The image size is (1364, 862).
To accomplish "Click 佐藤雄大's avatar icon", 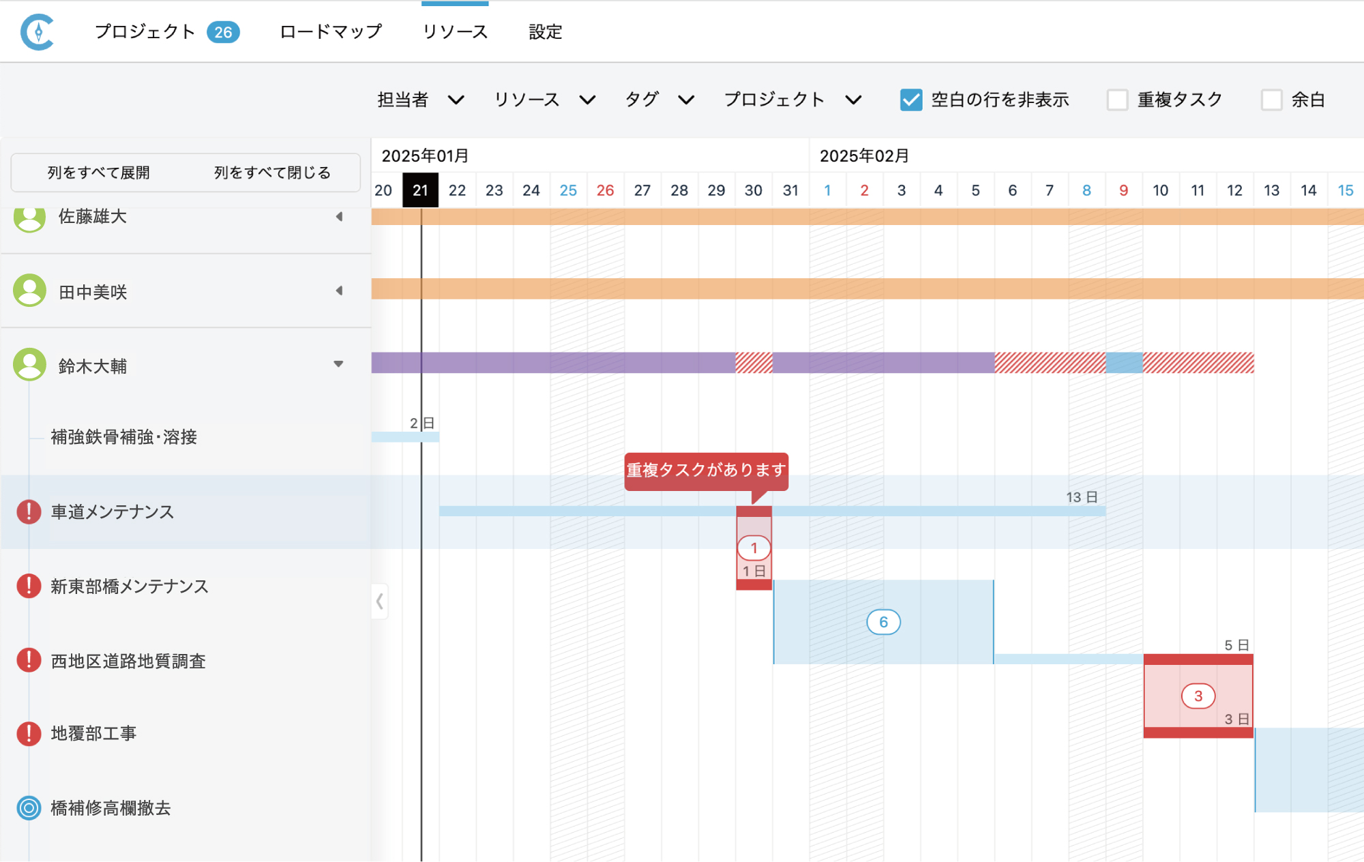I will click(x=30, y=217).
